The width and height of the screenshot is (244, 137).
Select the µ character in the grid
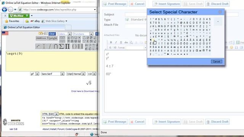click(x=210, y=37)
